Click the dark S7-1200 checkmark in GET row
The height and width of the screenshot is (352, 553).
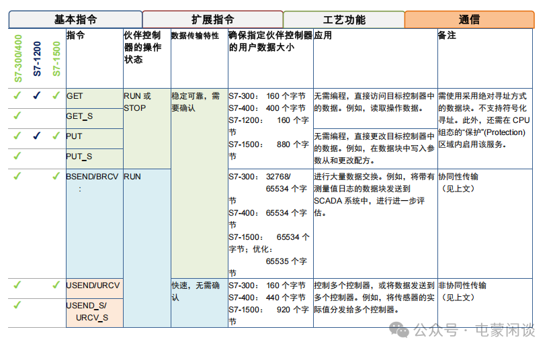[x=37, y=95]
